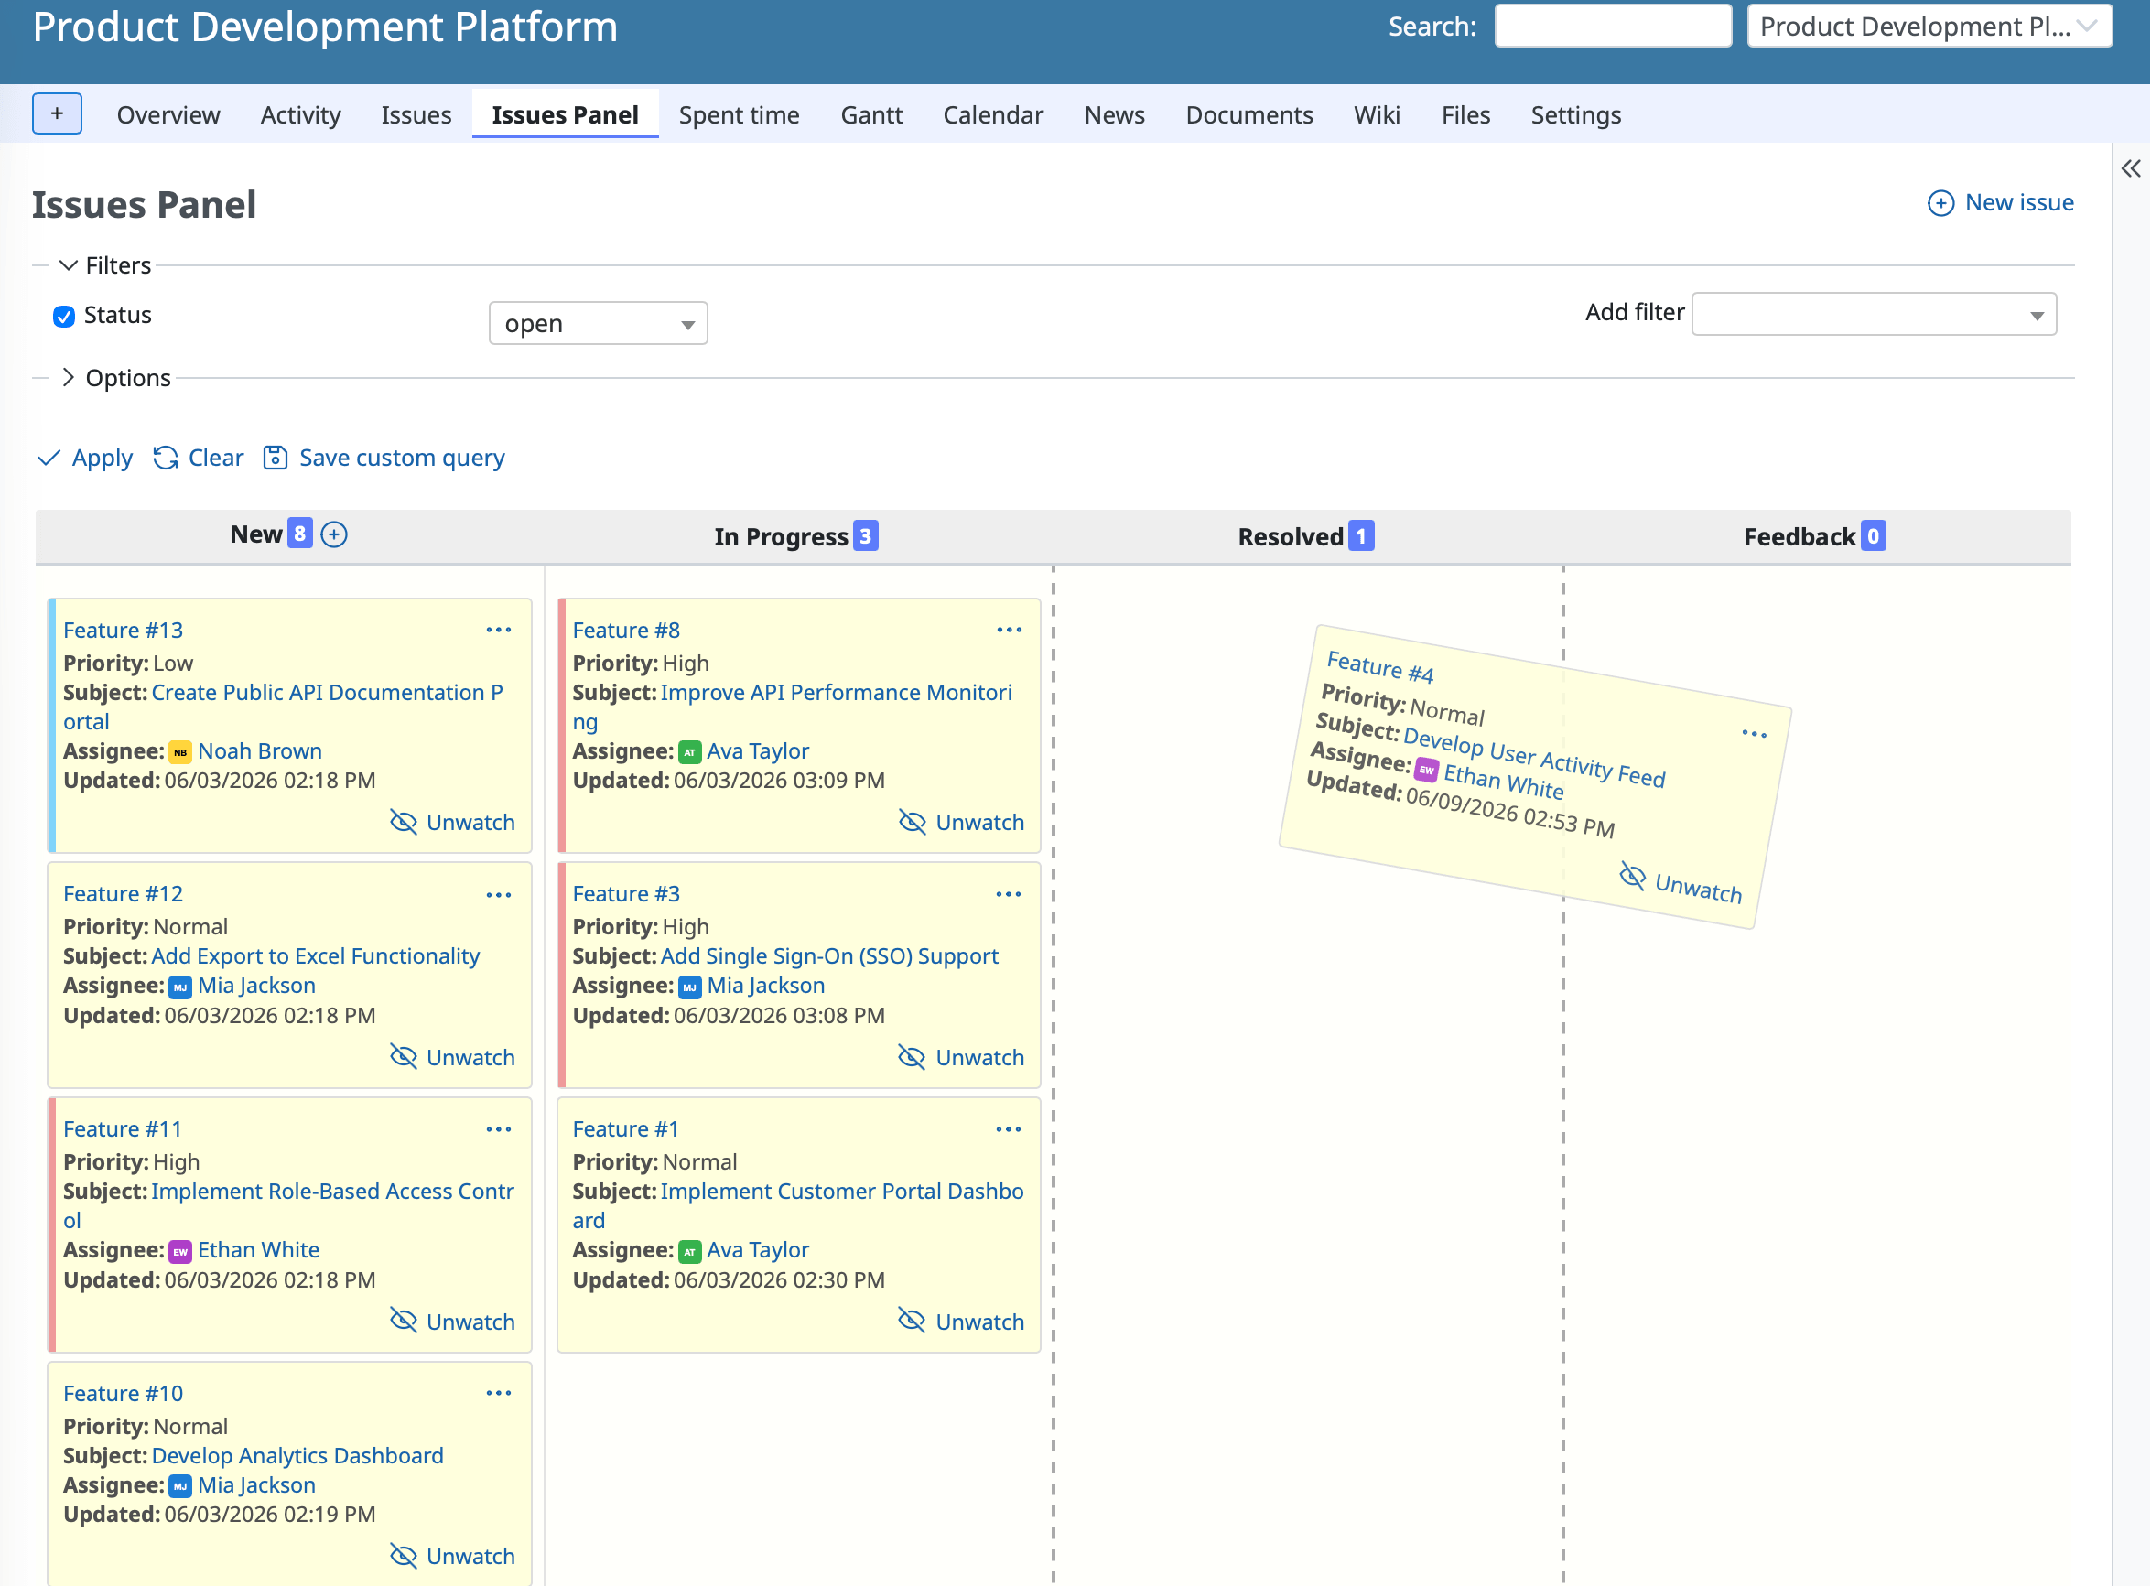Focus the Search input field
Screen dimensions: 2151x1586
click(x=1613, y=26)
